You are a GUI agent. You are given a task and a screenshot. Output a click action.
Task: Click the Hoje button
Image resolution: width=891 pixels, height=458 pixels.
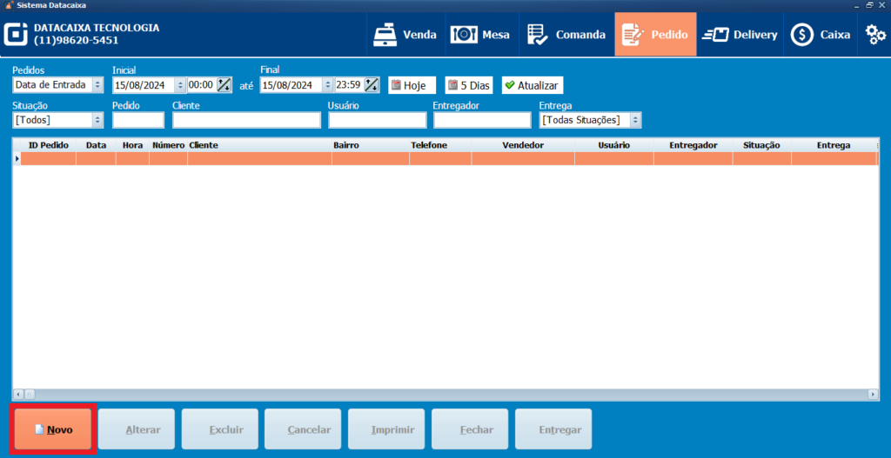412,85
